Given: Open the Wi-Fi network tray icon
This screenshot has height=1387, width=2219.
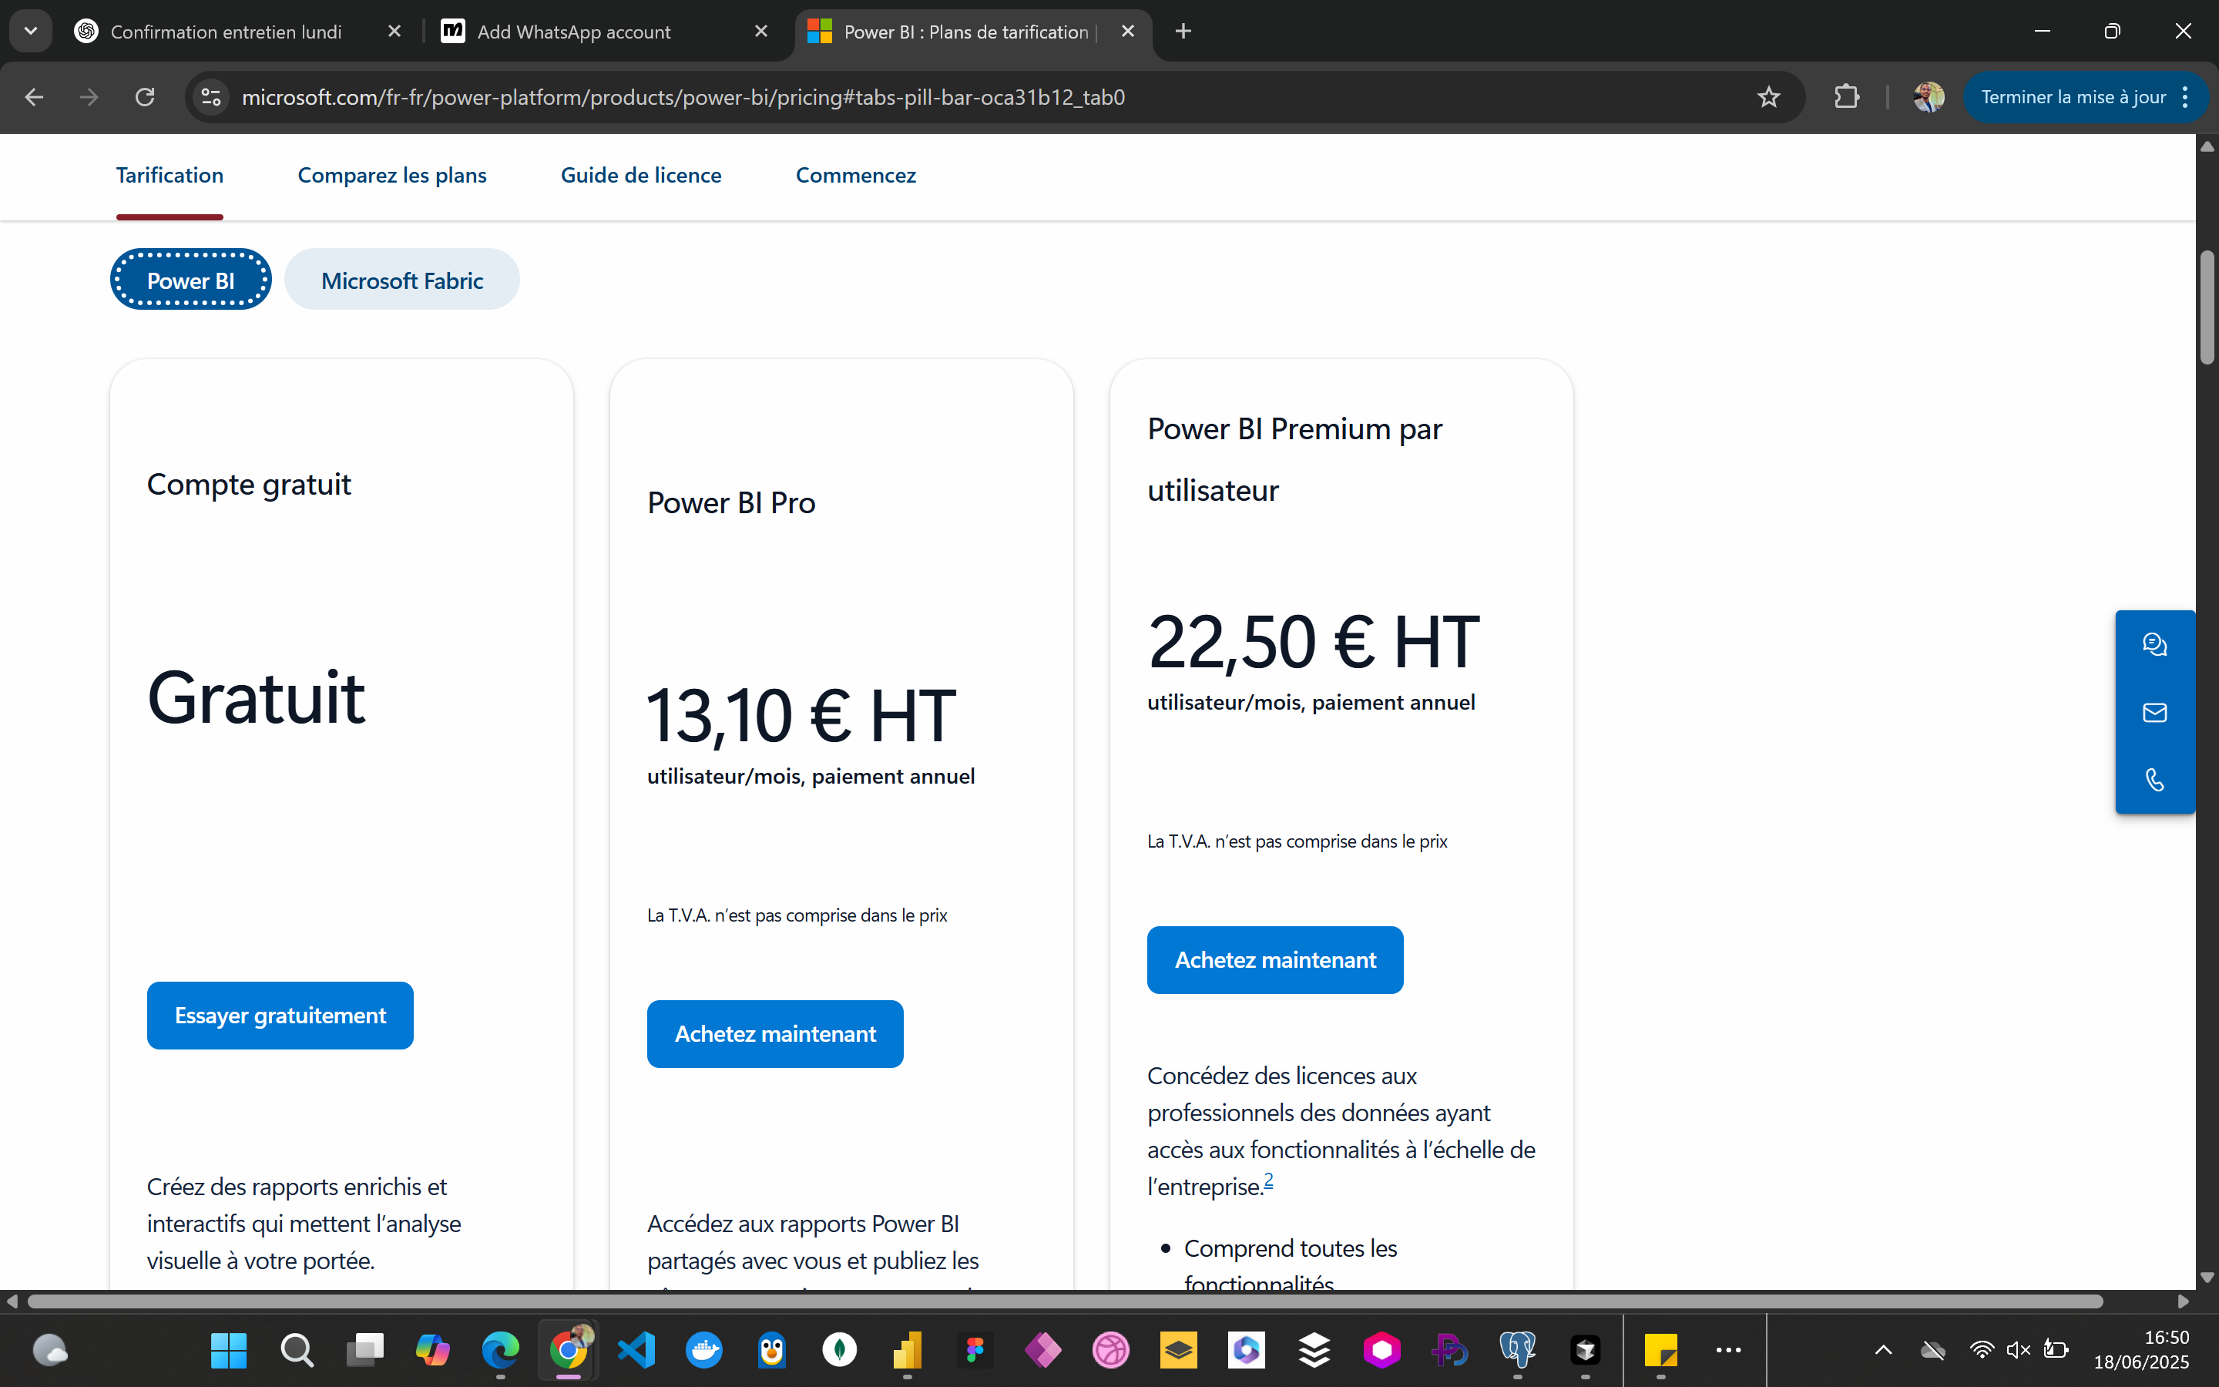Looking at the screenshot, I should (1982, 1349).
